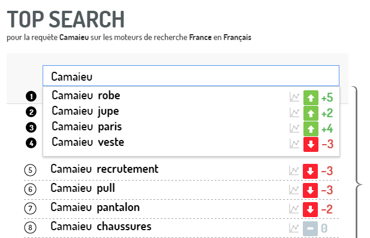Click the rank number 5 circle
Image resolution: width=370 pixels, height=238 pixels.
(30, 170)
